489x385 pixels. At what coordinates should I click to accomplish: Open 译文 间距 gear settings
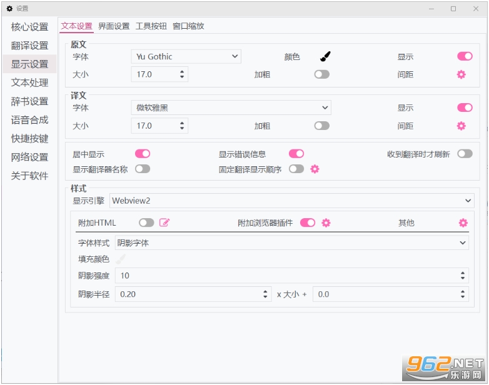[x=461, y=126]
